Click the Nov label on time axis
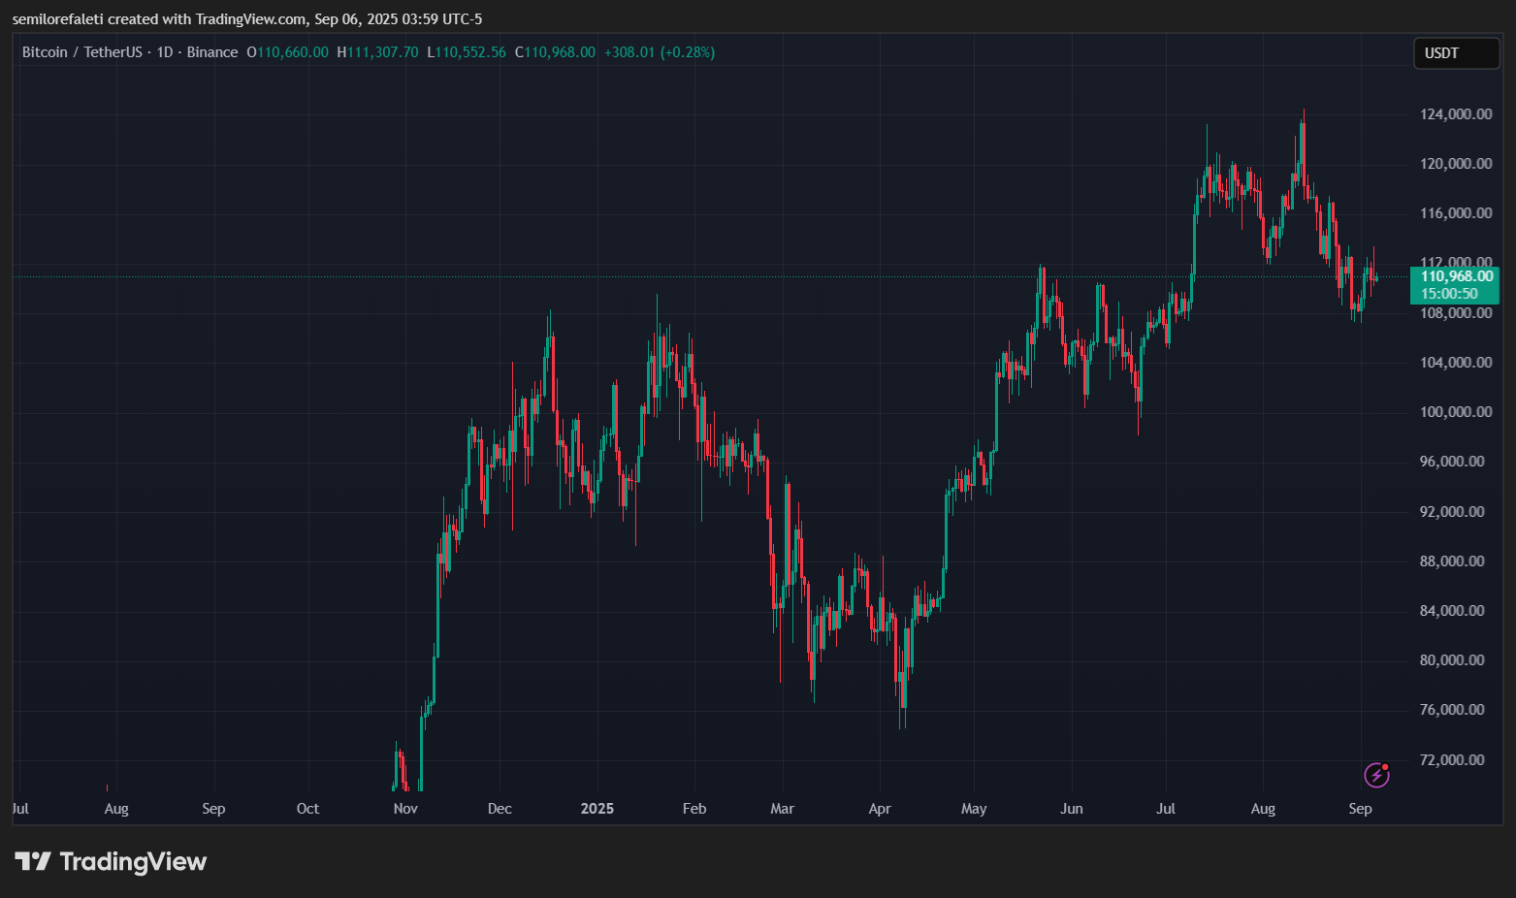The image size is (1516, 898). 405,809
